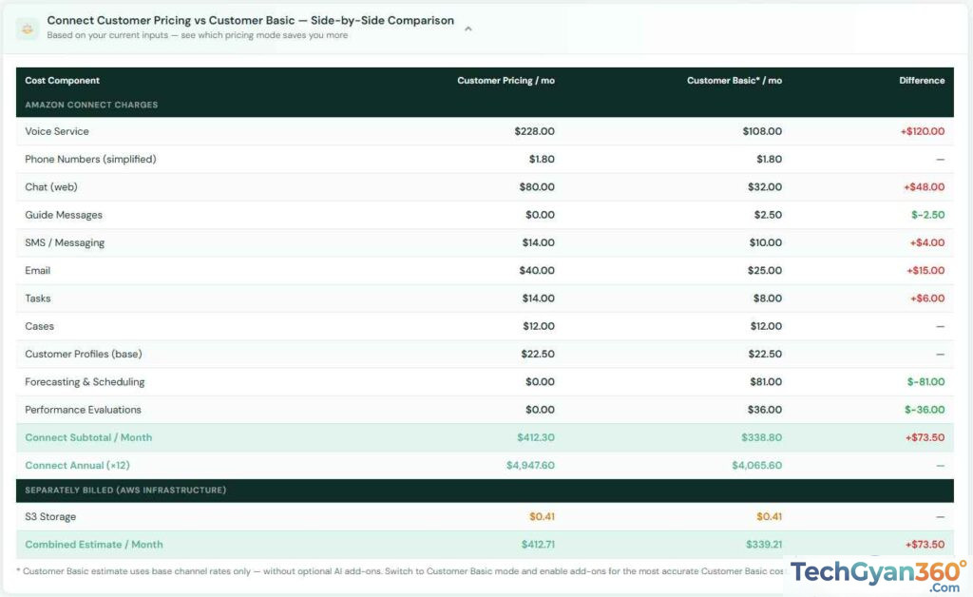Click the Email $25.00 value

[765, 271]
